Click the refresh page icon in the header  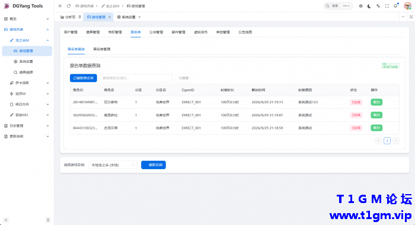click(x=69, y=6)
